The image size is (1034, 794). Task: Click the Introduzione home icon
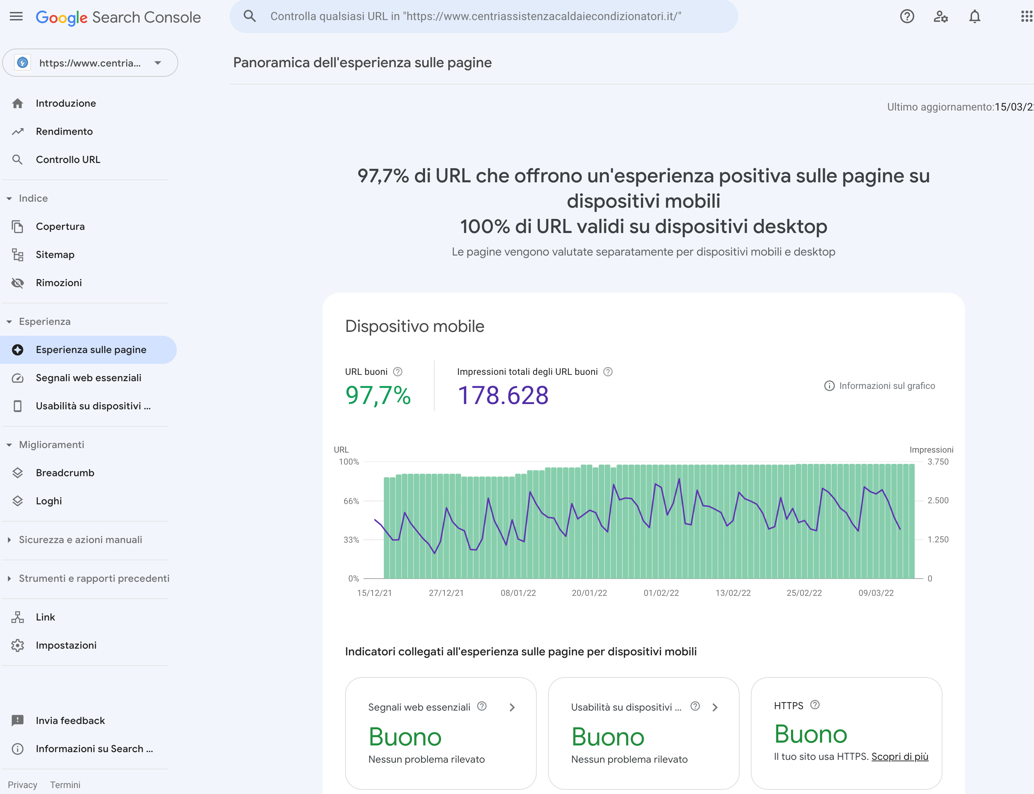click(x=18, y=103)
